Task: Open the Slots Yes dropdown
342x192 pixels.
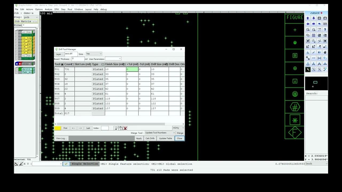Action: pyautogui.click(x=94, y=54)
